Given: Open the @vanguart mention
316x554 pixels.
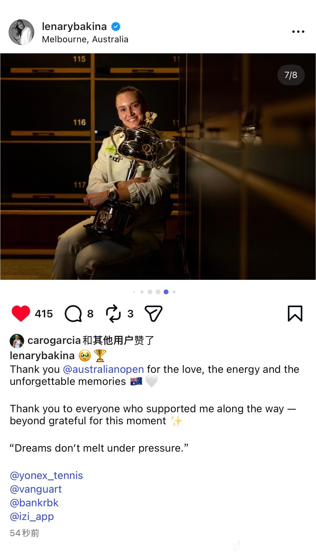Looking at the screenshot, I should click(x=36, y=489).
